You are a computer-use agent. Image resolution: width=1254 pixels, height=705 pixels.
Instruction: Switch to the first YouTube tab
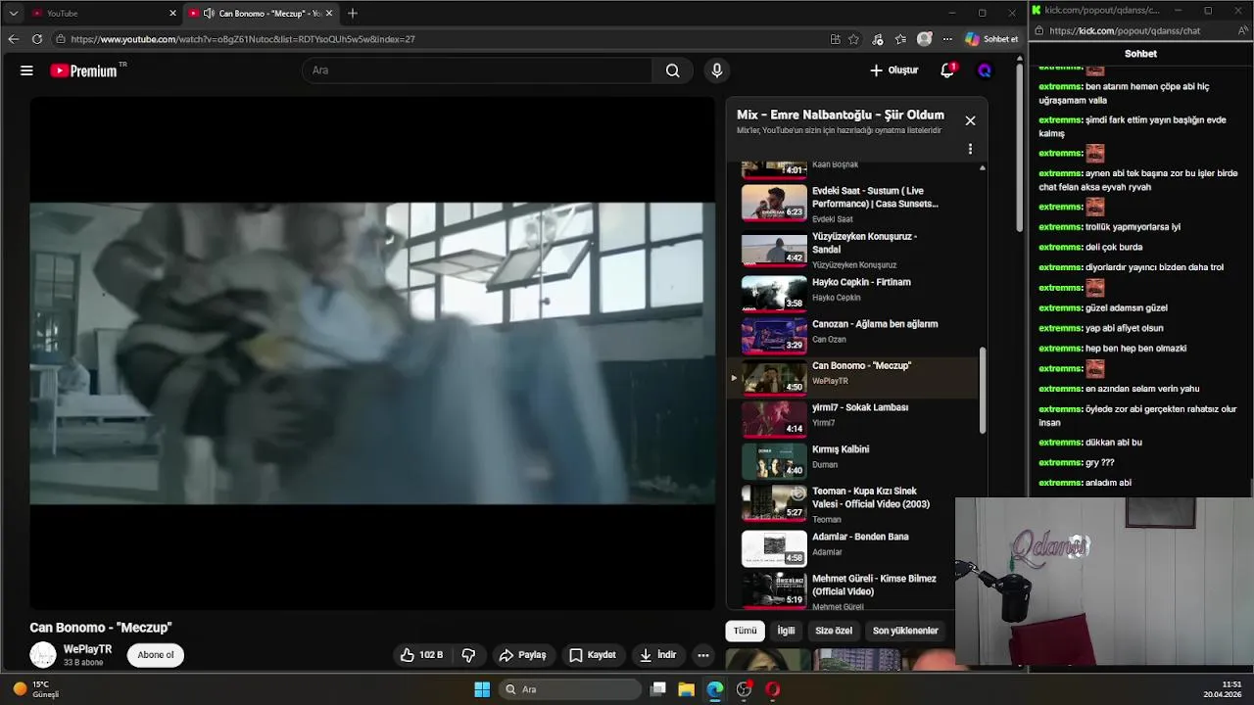(103, 13)
